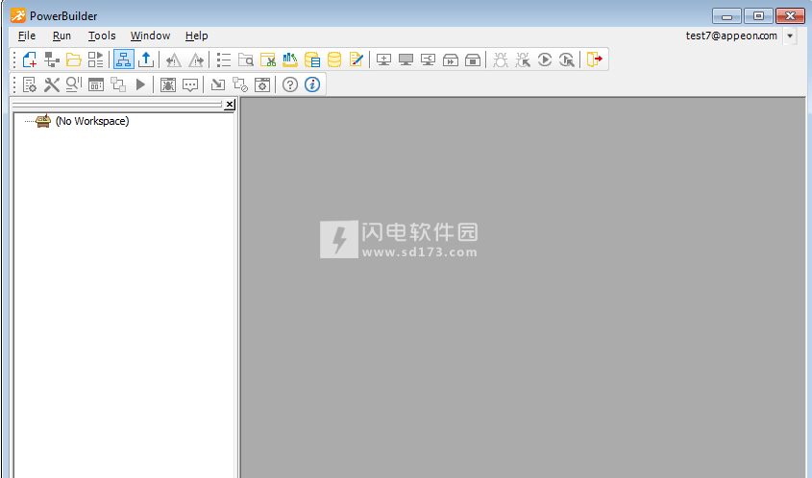This screenshot has height=478, width=812.
Task: Click the Select and Debug icon, bug with cursor
Action: (523, 60)
